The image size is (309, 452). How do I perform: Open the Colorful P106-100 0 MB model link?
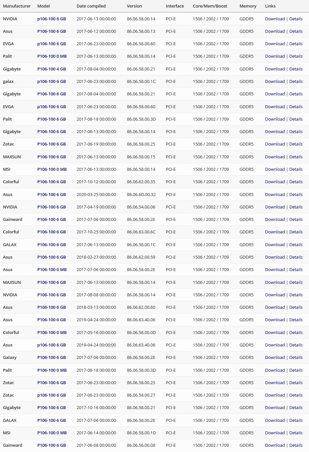(52, 332)
